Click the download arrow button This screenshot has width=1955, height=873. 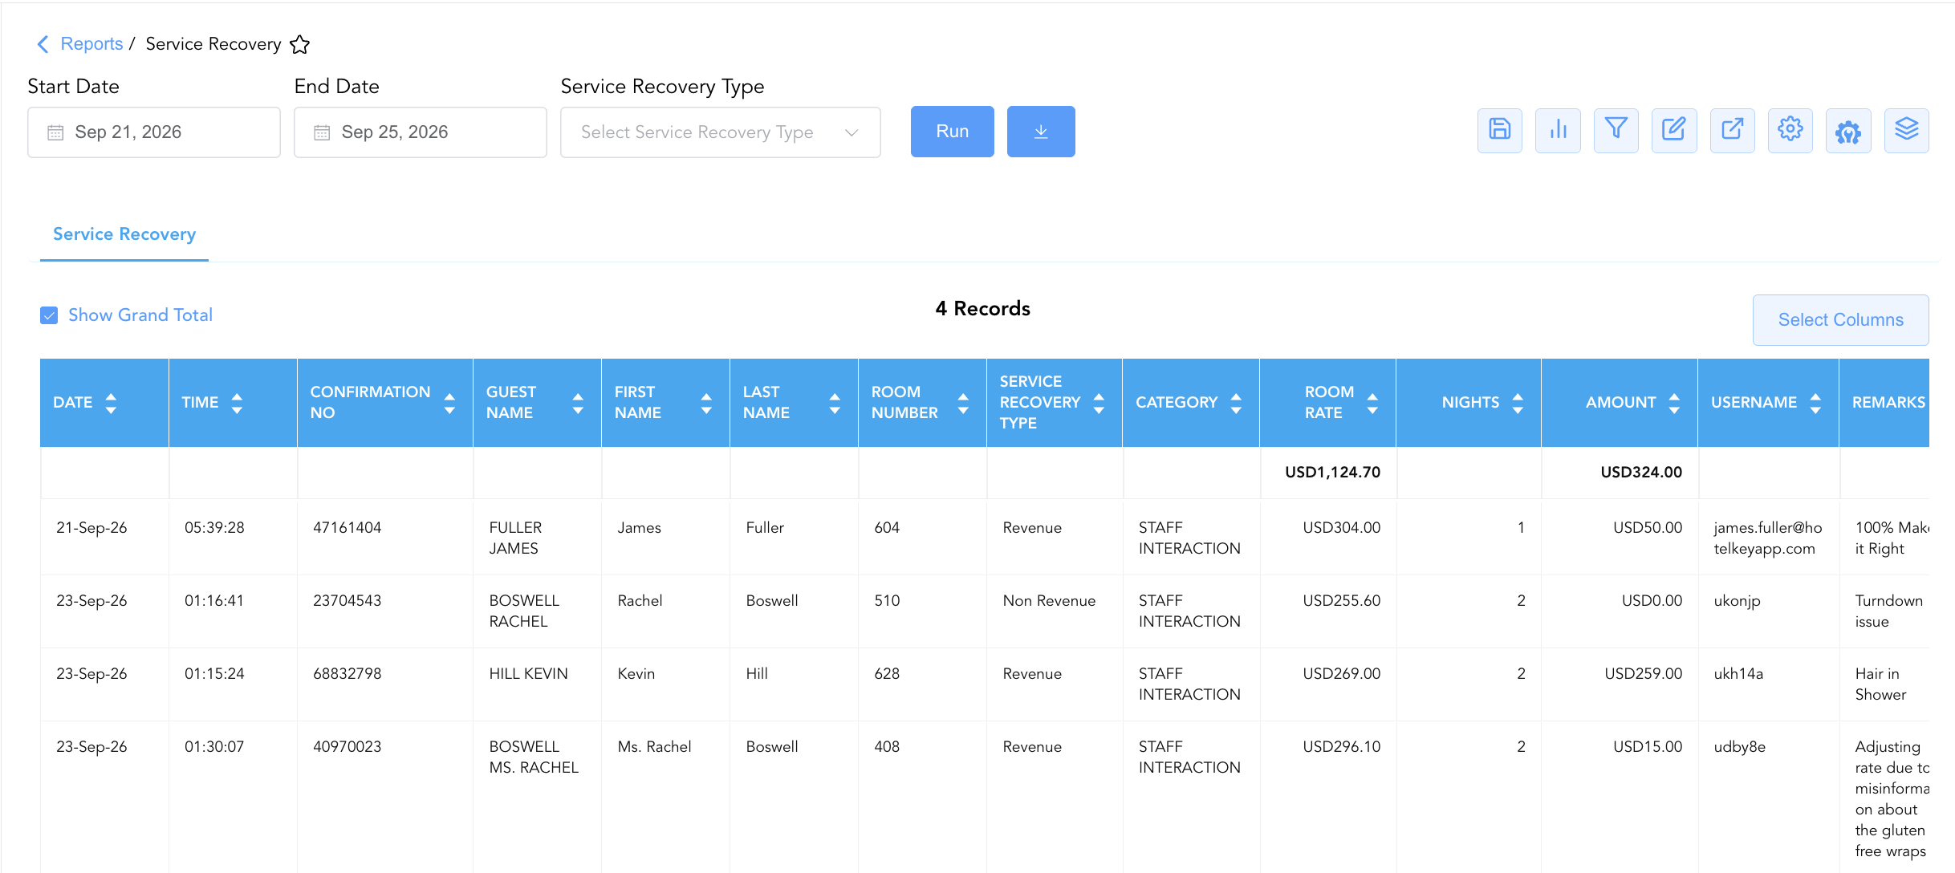(x=1041, y=132)
